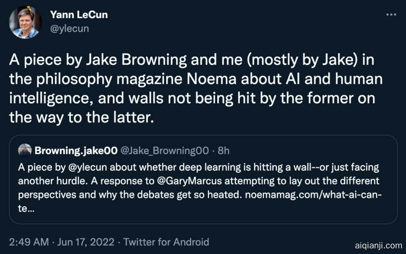Click the Twitter for Android source label
This screenshot has height=254, width=406.
click(166, 242)
